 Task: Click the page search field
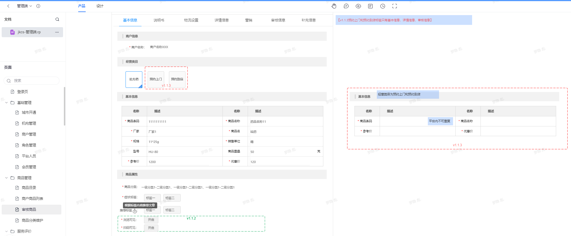point(32,81)
